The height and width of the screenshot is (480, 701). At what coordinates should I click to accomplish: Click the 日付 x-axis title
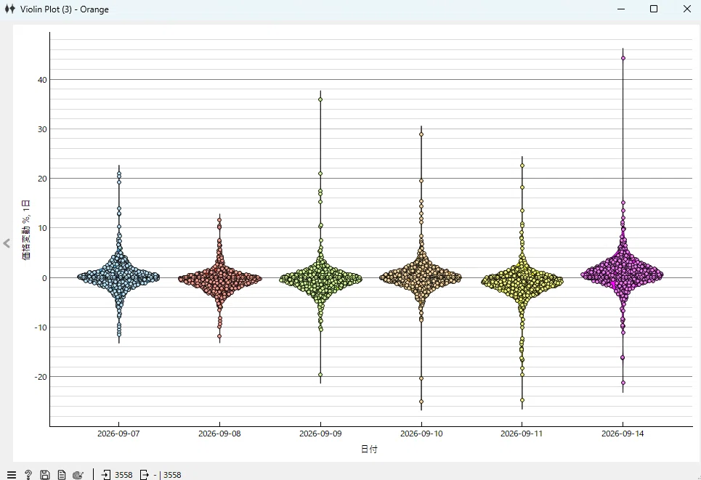pyautogui.click(x=369, y=450)
